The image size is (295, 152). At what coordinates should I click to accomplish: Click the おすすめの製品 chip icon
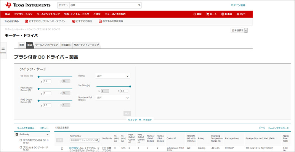[x=74, y=21]
